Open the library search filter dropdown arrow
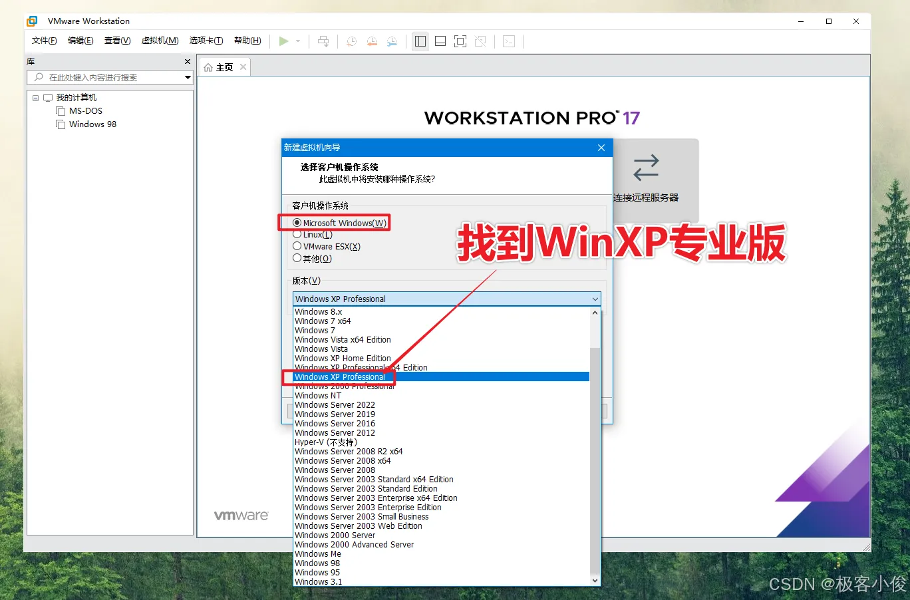The image size is (910, 600). [x=188, y=77]
